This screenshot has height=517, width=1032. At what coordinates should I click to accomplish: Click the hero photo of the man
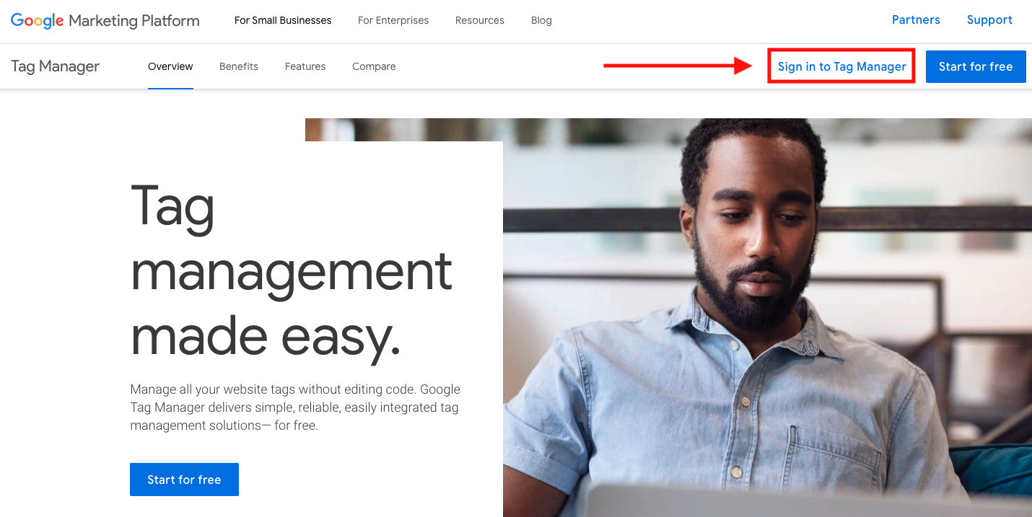[767, 317]
